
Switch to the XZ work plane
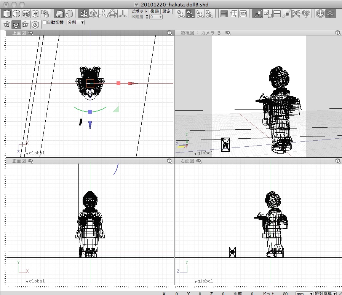[x=16, y=25]
